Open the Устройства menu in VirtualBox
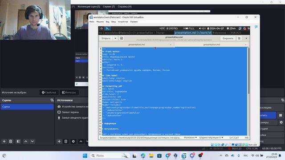This screenshot has width=285, height=160. [x=123, y=22]
